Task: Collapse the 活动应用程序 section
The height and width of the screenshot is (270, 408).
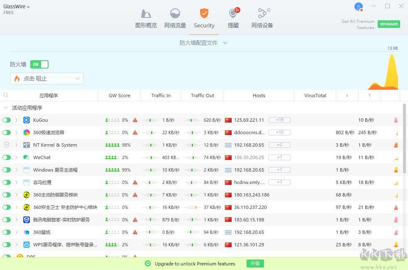Action: 6,108
